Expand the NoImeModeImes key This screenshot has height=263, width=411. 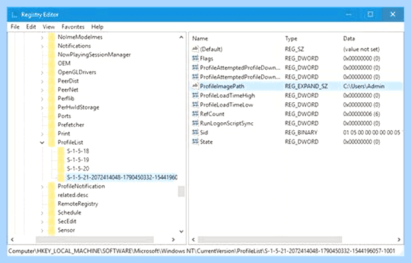click(x=42, y=38)
